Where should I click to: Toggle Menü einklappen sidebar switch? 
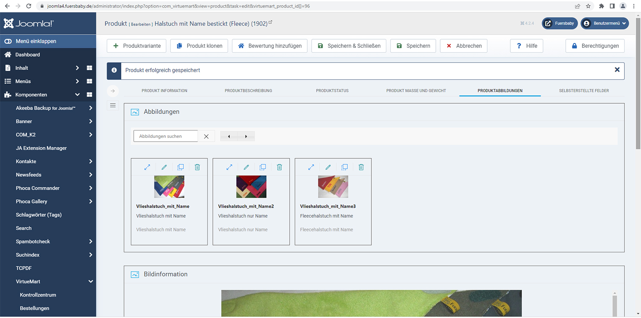tap(8, 41)
